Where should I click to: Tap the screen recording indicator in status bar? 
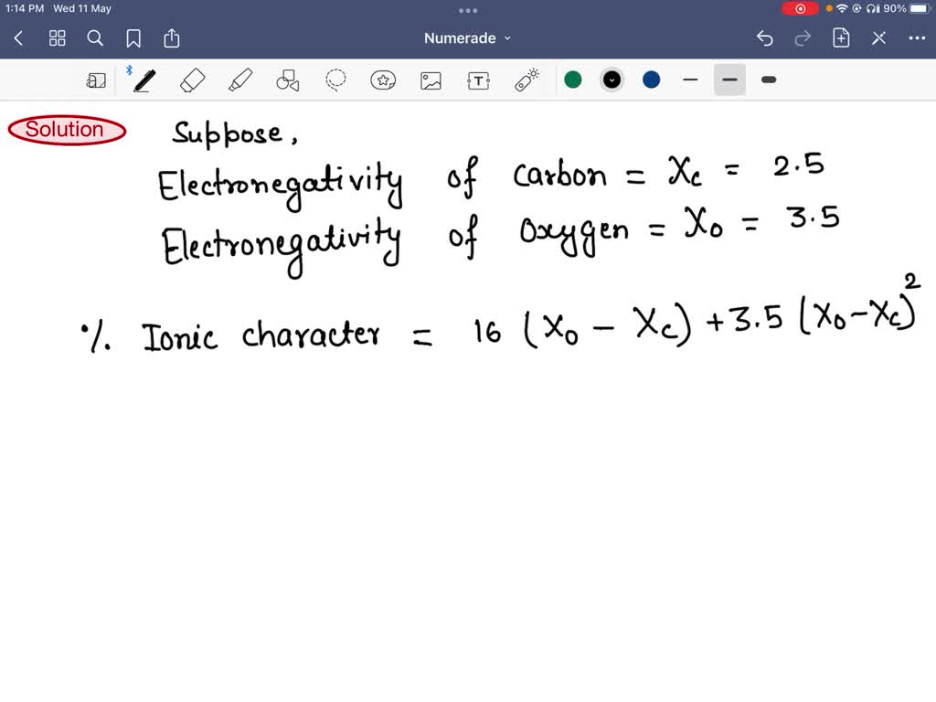point(800,8)
